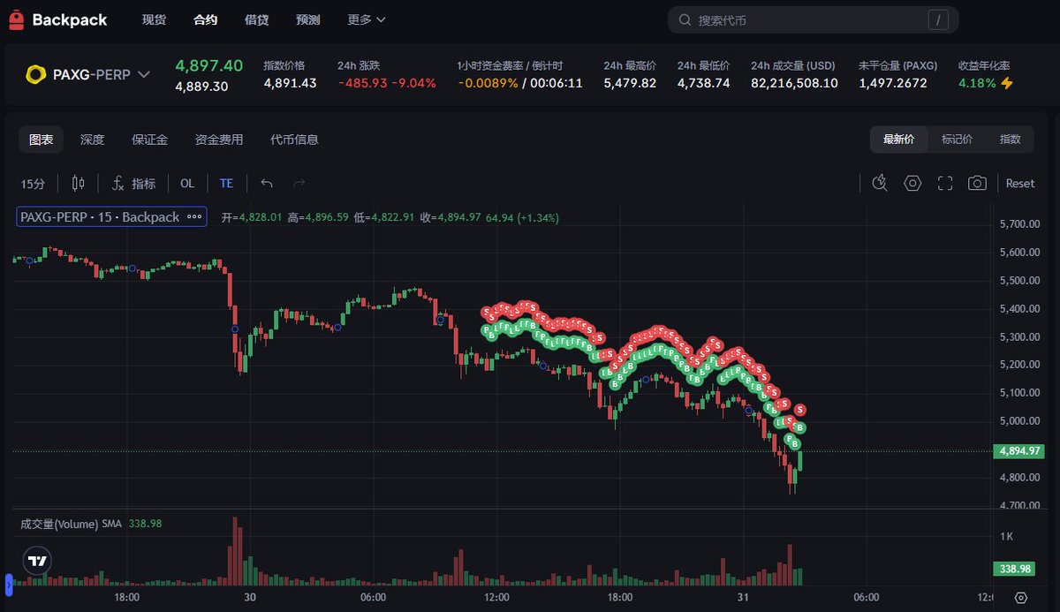The width and height of the screenshot is (1060, 612).
Task: Click the slash shortcut key icon
Action: click(x=938, y=19)
